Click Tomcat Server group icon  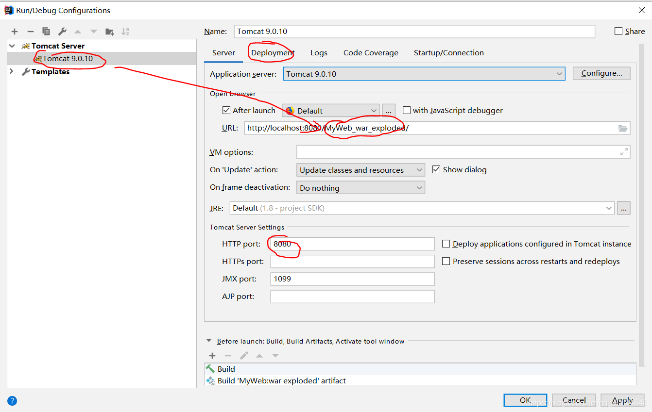tap(26, 46)
